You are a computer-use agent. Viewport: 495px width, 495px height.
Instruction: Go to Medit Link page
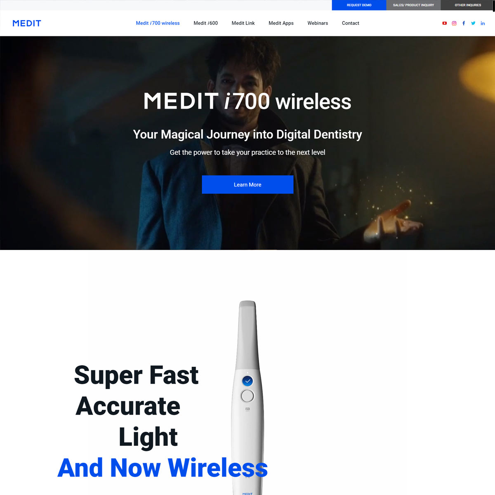click(x=243, y=23)
